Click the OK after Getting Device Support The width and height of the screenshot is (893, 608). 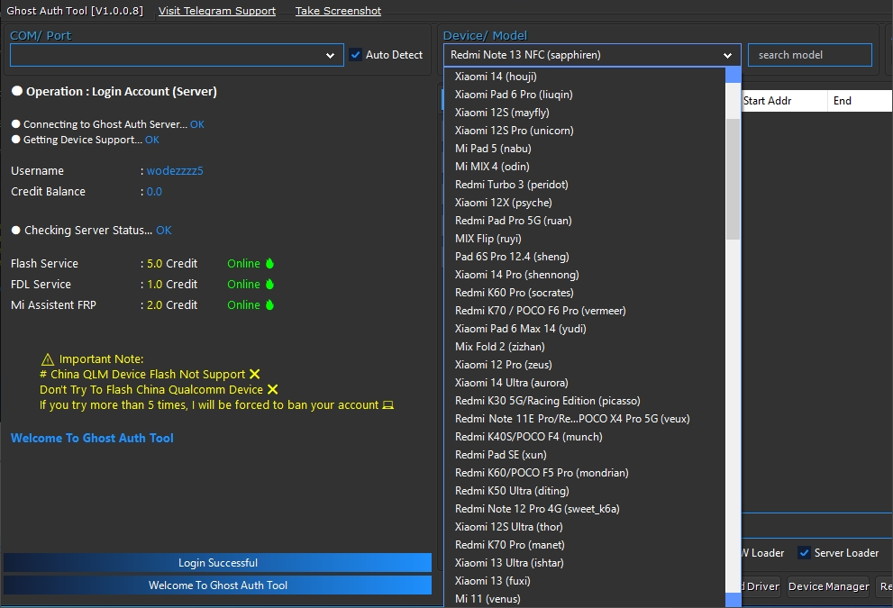pos(152,140)
